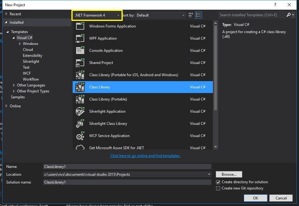The height and width of the screenshot is (206, 299).
Task: Select the Cloud category
Action: pyautogui.click(x=28, y=50)
